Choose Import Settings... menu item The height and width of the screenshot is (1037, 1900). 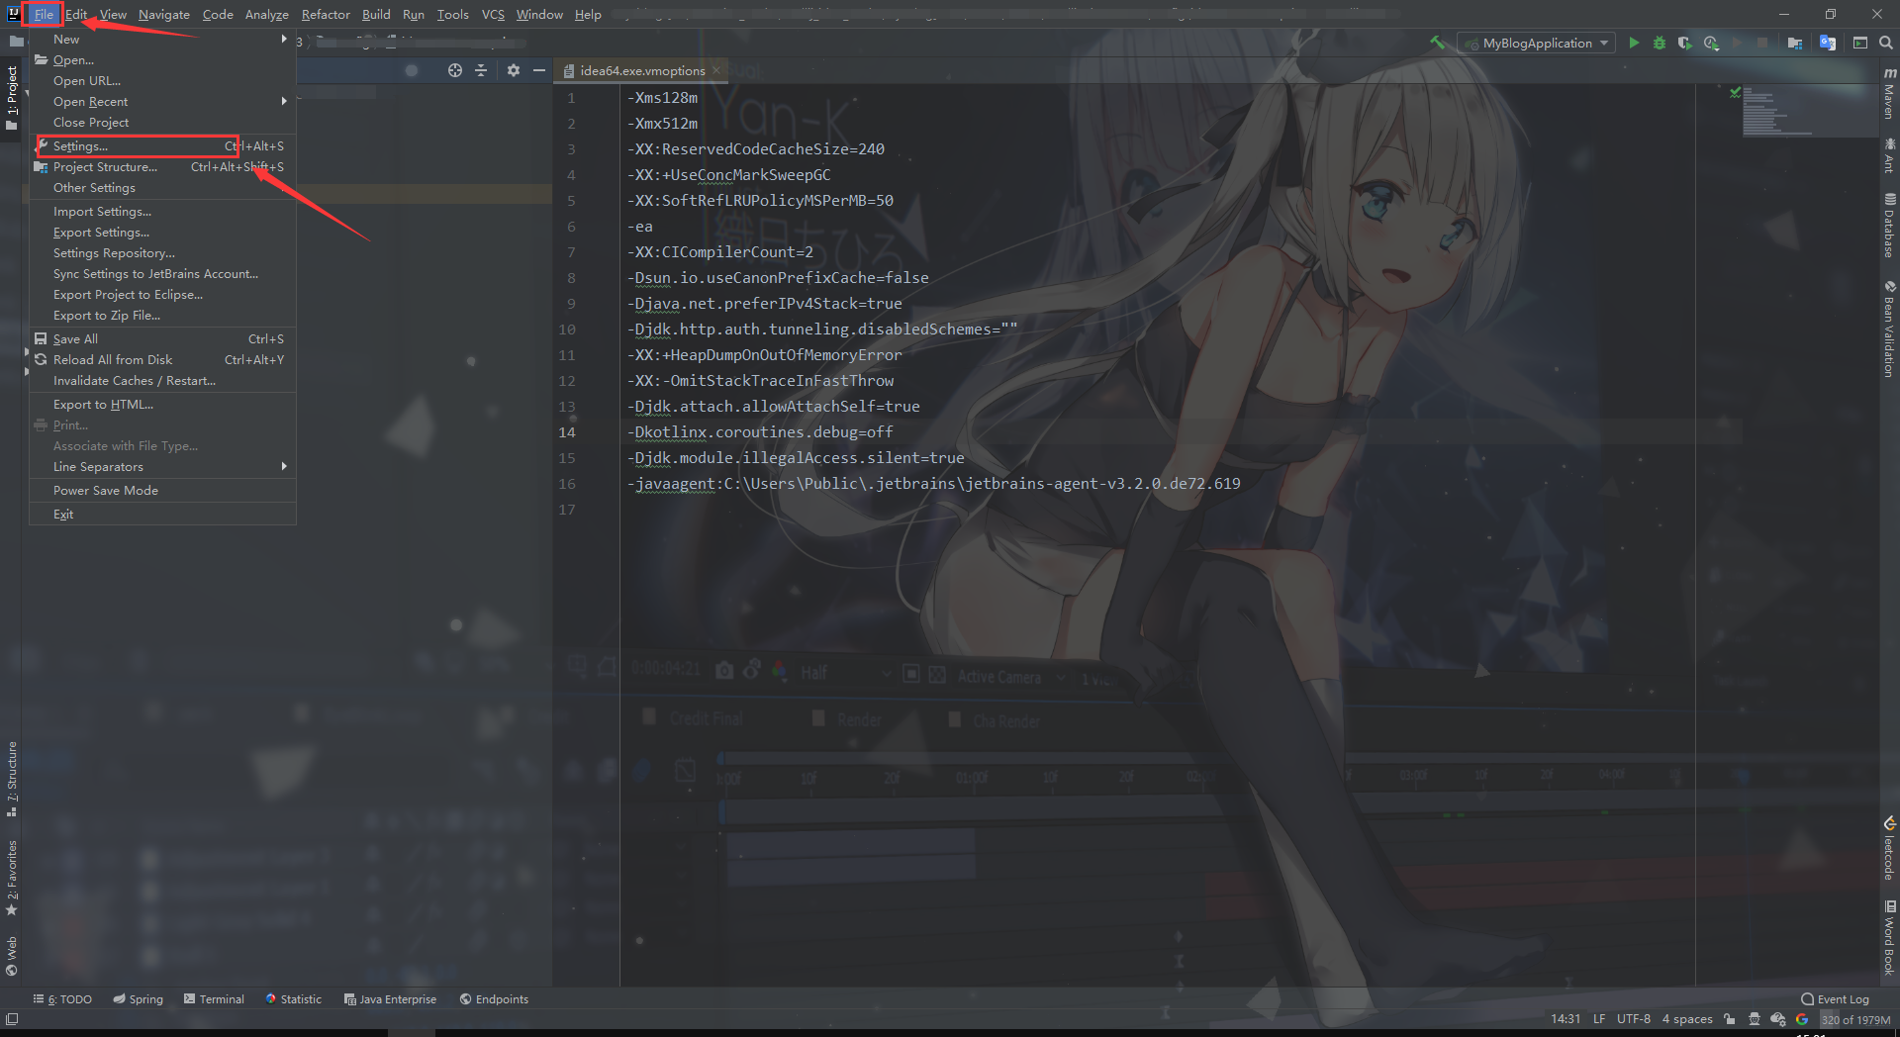[163, 212]
